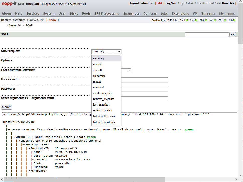
Task: Open the Pools menu
Action: (86, 14)
